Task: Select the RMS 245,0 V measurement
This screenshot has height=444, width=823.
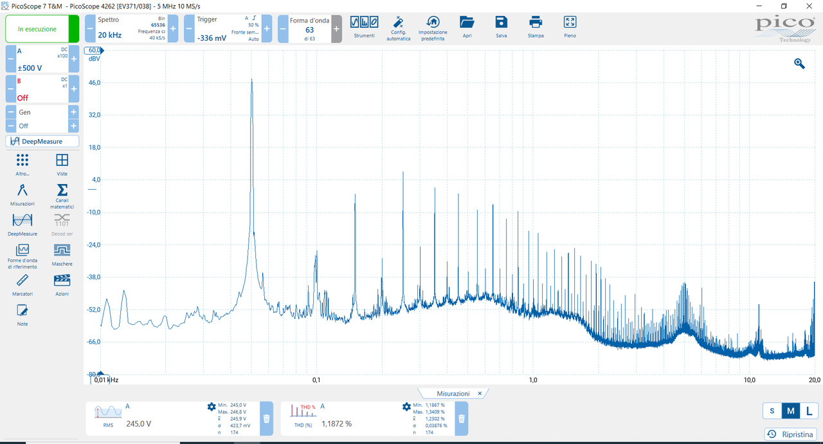Action: [172, 418]
